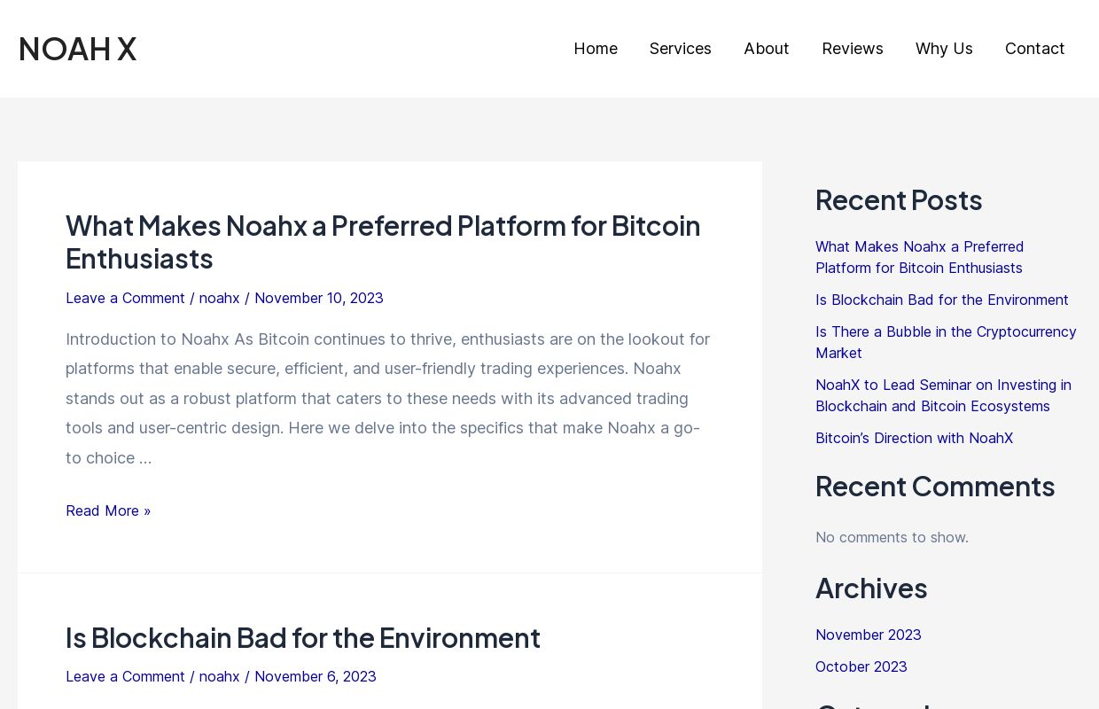Open recent post about NoahX Seminar on Investing
Image resolution: width=1099 pixels, height=709 pixels.
(x=943, y=395)
